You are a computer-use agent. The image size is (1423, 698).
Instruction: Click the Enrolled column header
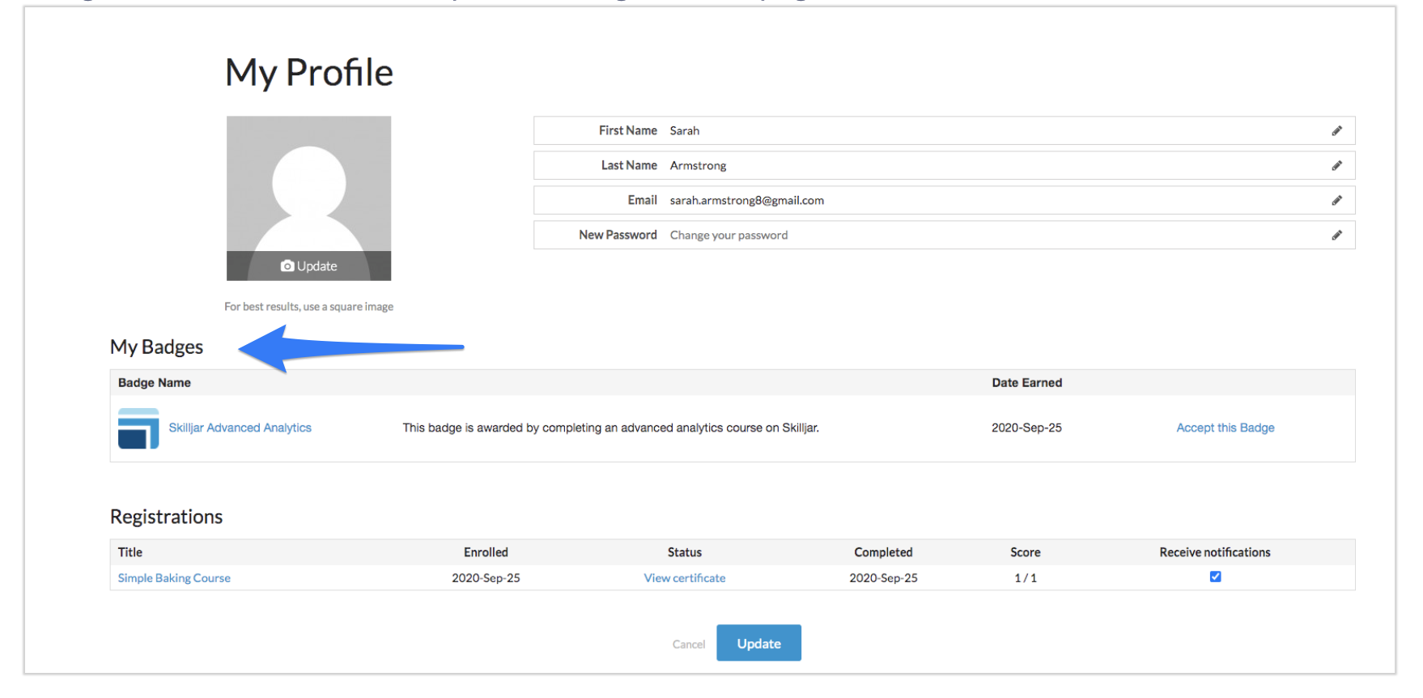tap(486, 552)
